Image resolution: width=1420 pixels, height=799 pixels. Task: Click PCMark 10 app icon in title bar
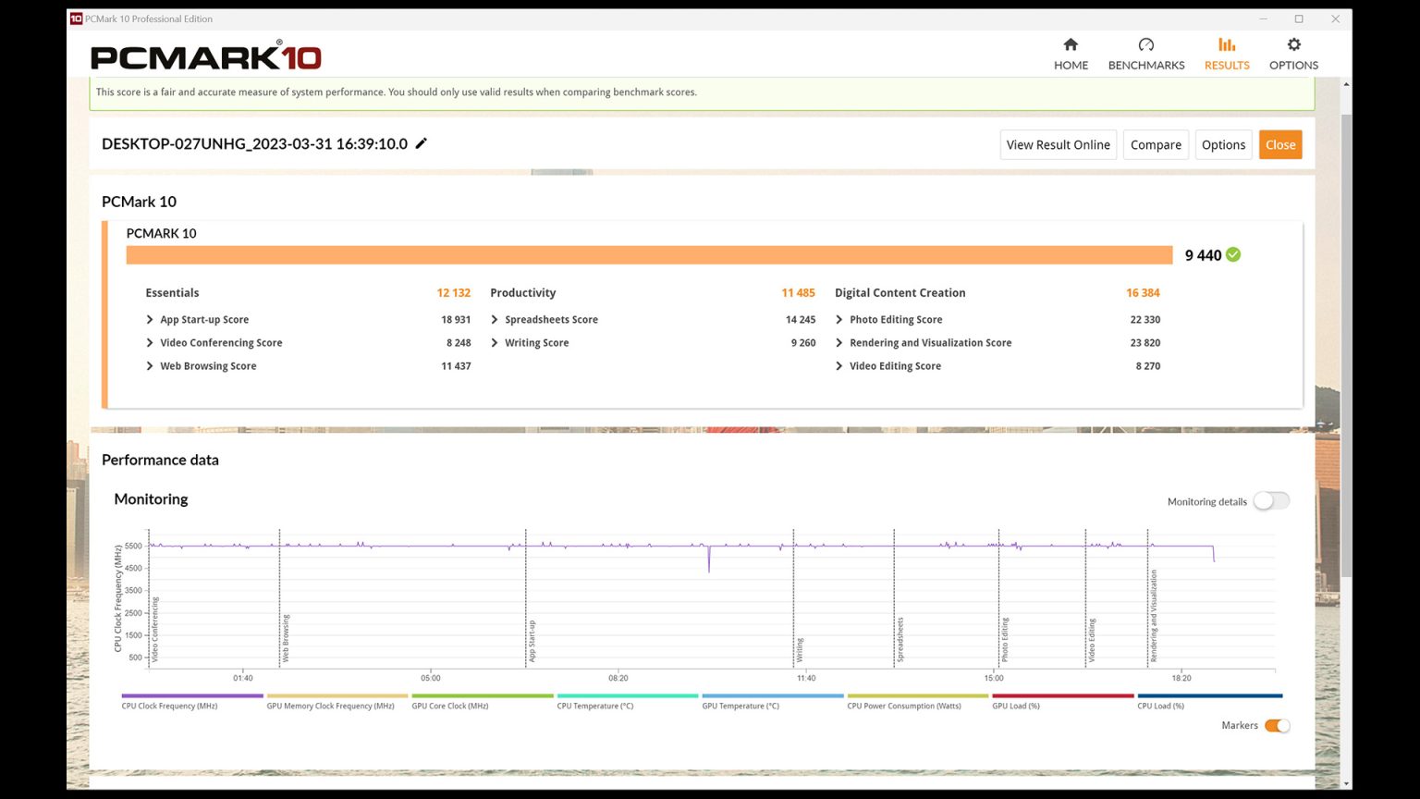pos(76,18)
